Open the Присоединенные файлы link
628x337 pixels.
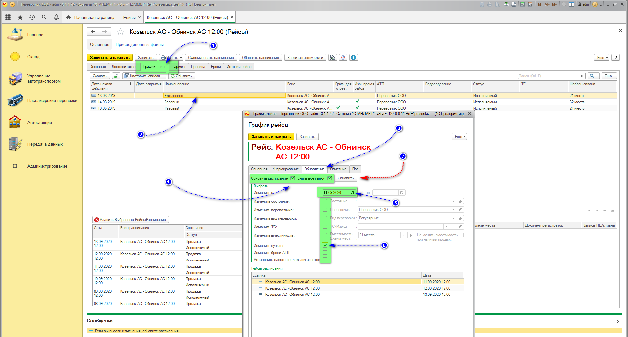coord(139,45)
